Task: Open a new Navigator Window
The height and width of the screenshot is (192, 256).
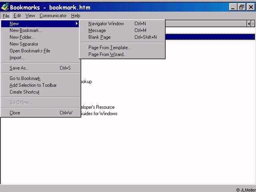Action: click(x=122, y=24)
